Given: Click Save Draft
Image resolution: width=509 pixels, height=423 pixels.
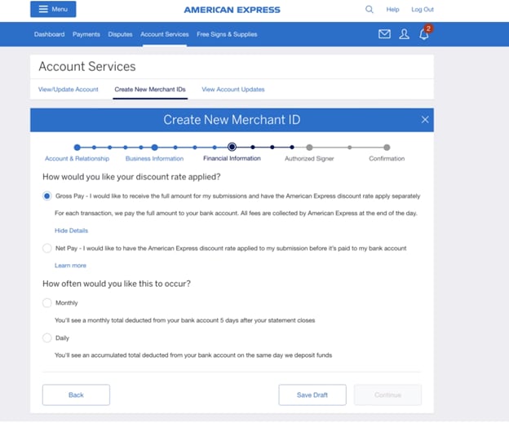Looking at the screenshot, I should (312, 394).
